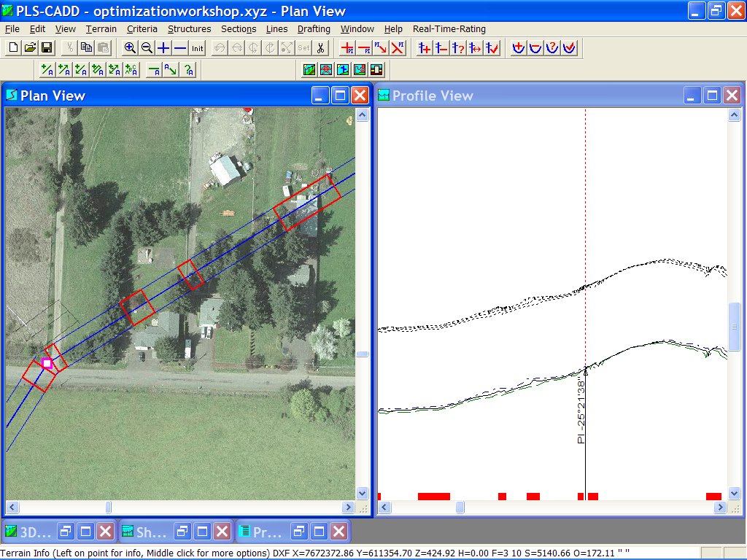
Task: Select the Zoom In tool
Action: point(129,47)
